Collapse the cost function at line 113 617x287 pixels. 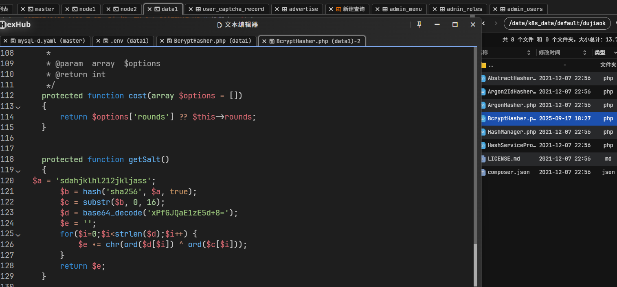click(18, 107)
